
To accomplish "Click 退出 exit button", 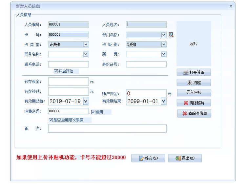I will [x=185, y=158].
